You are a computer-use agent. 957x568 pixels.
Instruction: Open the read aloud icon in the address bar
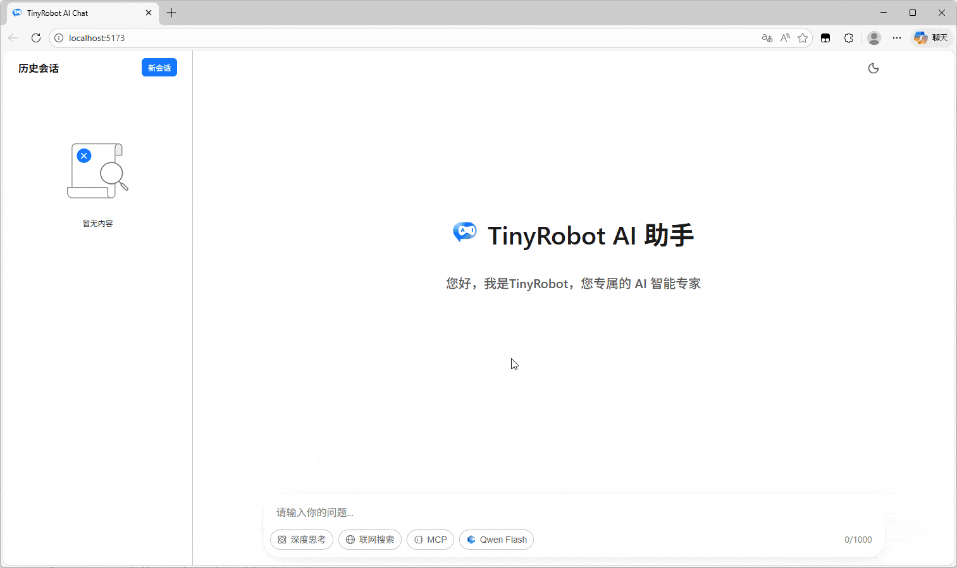pyautogui.click(x=785, y=38)
